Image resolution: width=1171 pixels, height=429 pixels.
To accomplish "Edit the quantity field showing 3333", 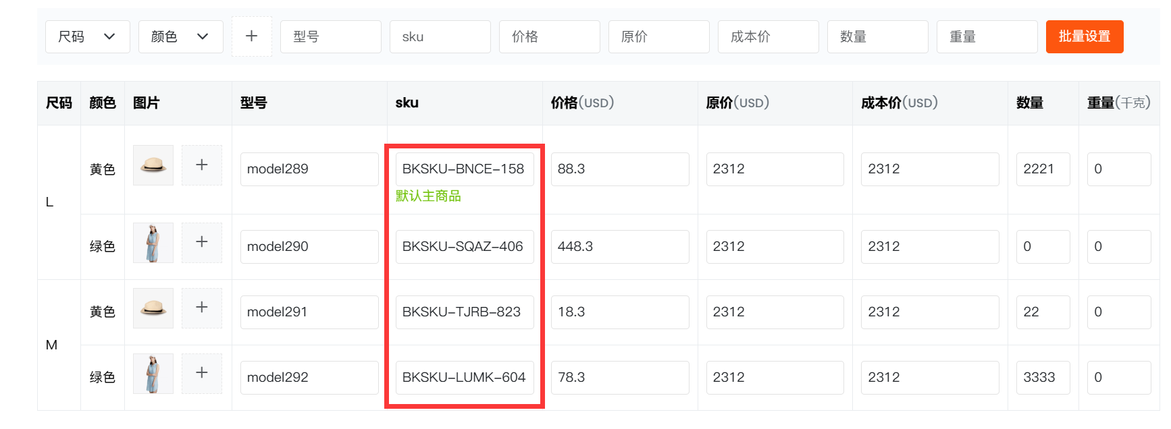I will pyautogui.click(x=1043, y=378).
